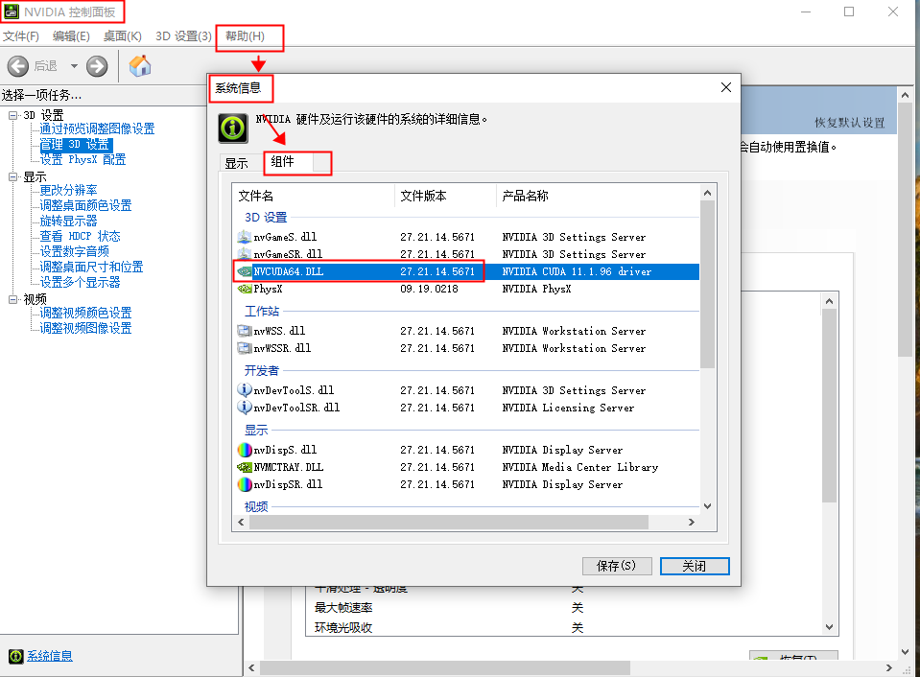
Task: Select 旋转显示器 in the tree
Action: [x=69, y=221]
